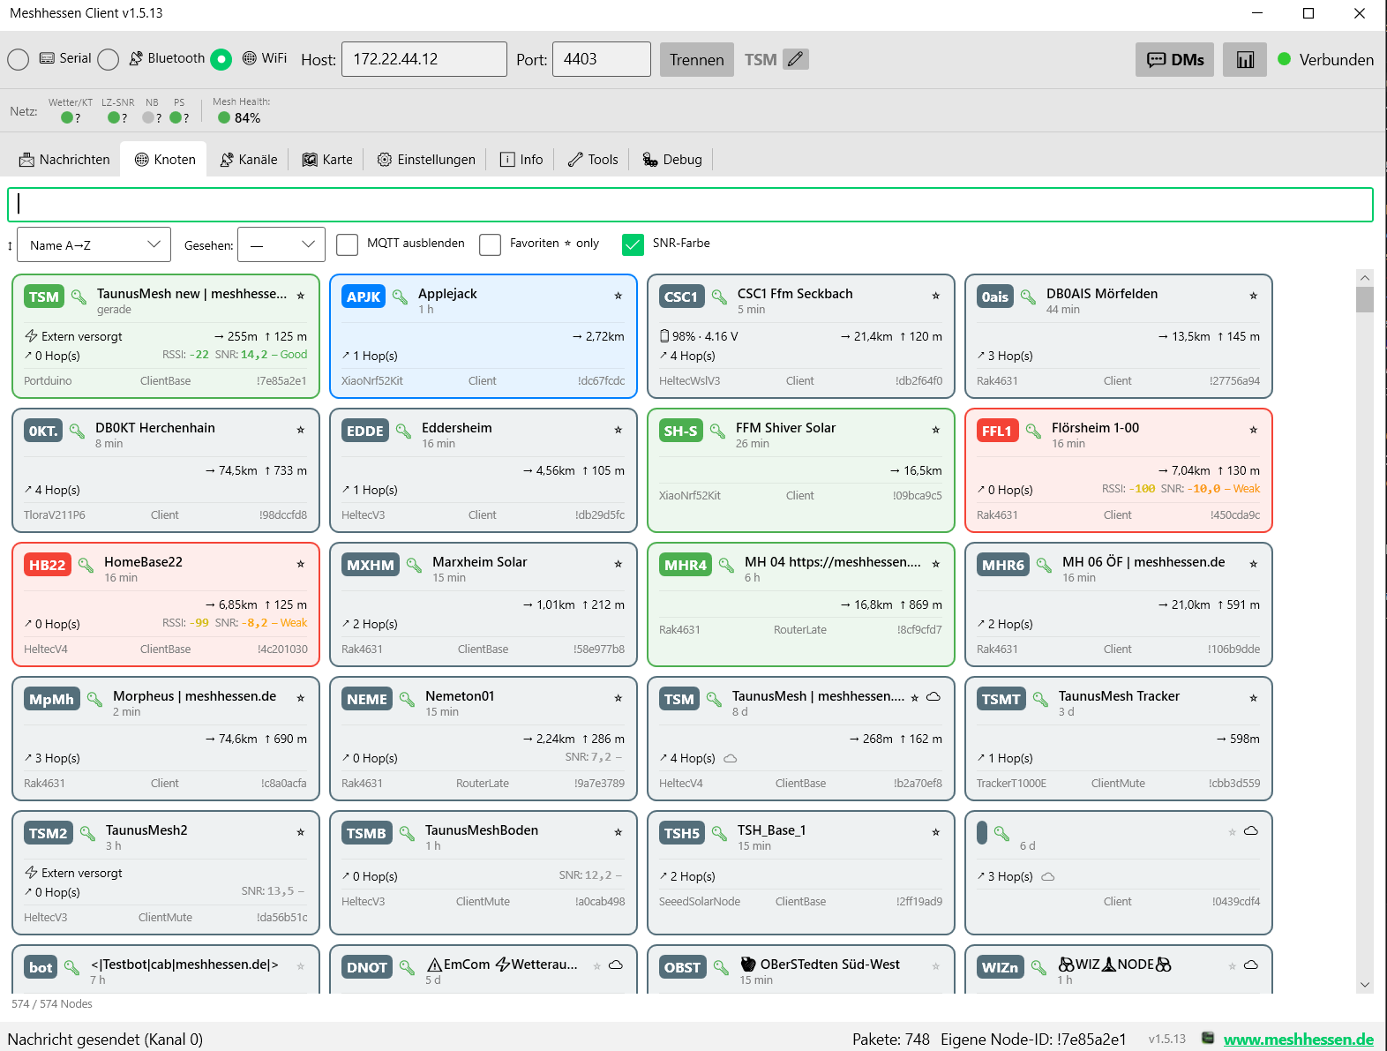The height and width of the screenshot is (1051, 1387).
Task: Star the DB0AIS Mörfelden node
Action: pyautogui.click(x=1254, y=296)
